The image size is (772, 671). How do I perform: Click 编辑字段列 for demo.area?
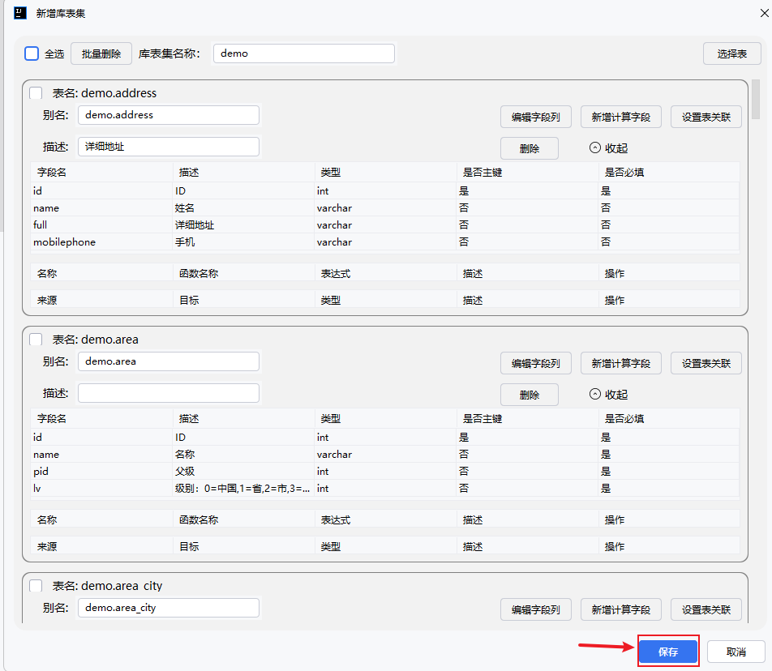click(536, 364)
